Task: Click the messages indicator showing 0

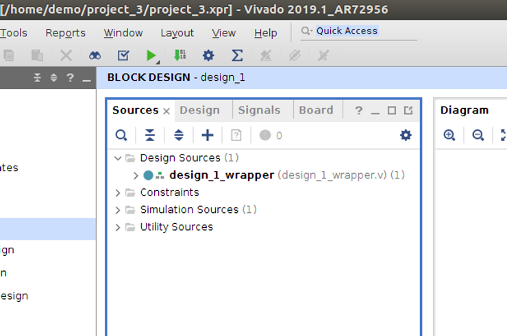Action: coord(271,135)
